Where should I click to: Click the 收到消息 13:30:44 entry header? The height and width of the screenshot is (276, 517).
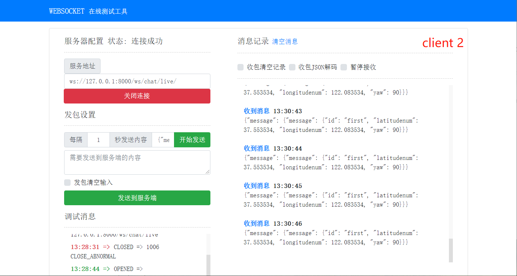pos(273,148)
